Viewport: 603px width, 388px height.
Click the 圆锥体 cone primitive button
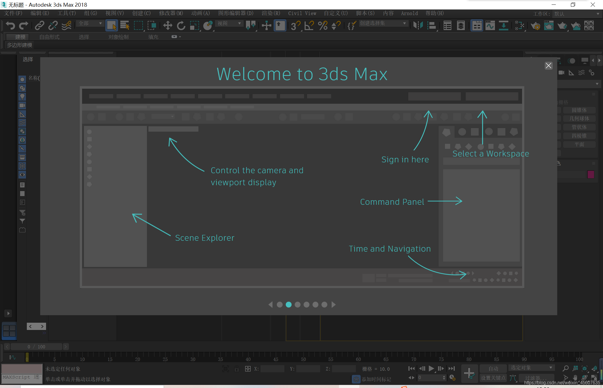579,110
